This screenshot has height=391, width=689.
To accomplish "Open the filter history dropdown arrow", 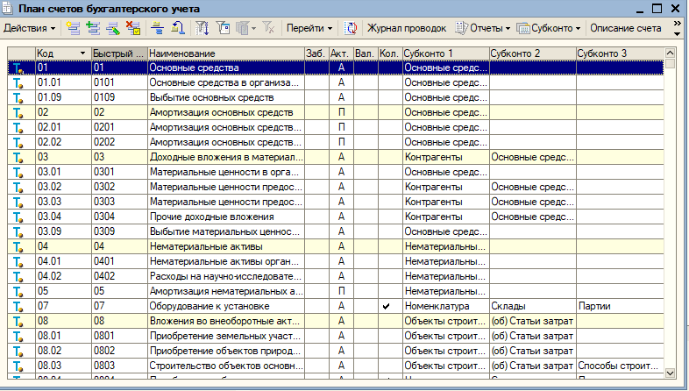I will (x=254, y=29).
